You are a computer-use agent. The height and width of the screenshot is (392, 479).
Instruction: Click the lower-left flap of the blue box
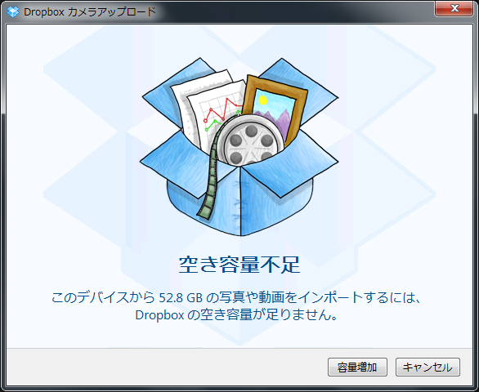point(186,163)
